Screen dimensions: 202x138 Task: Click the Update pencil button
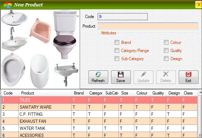[x=143, y=77]
